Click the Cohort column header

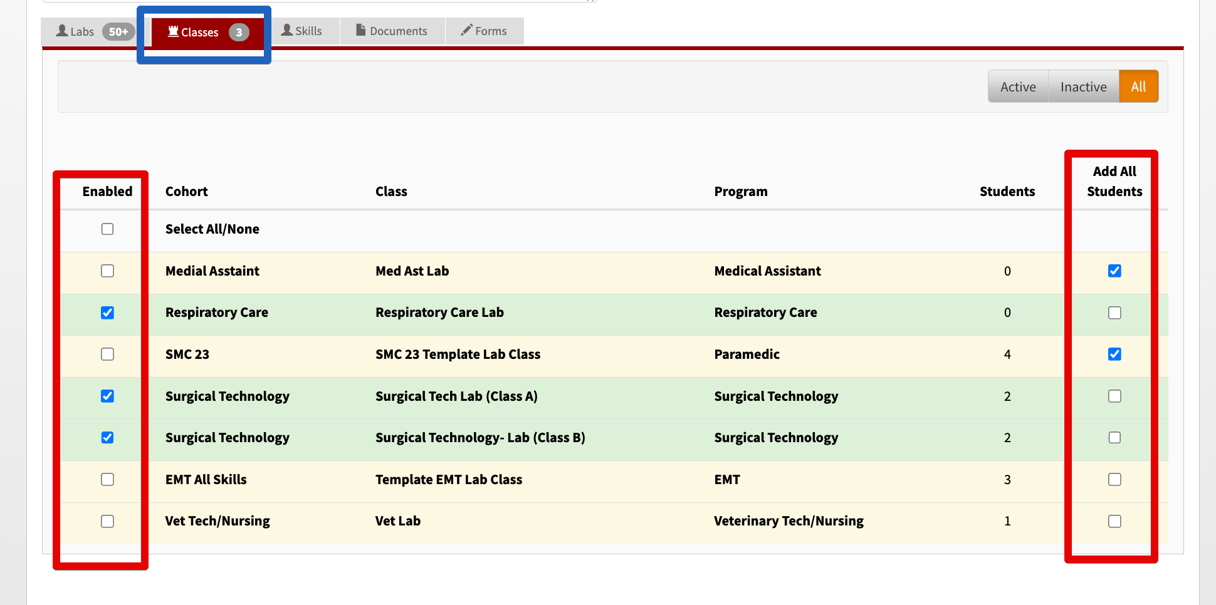[186, 191]
